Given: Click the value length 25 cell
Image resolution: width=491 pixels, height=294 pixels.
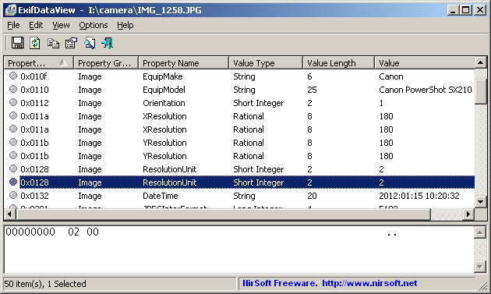Looking at the screenshot, I should coord(312,90).
